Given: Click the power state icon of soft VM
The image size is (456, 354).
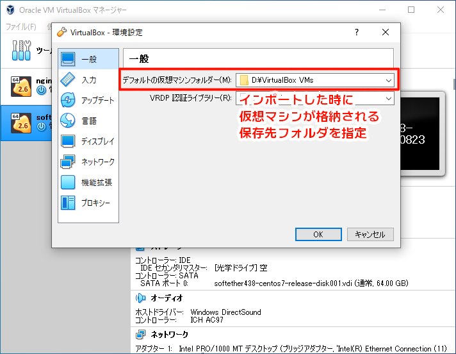Looking at the screenshot, I should coord(41,126).
